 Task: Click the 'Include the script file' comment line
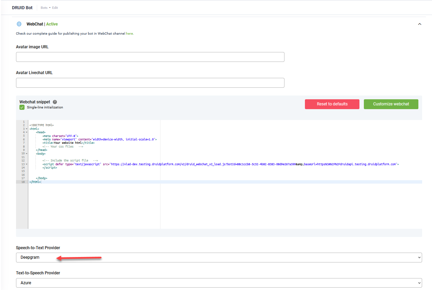tap(70, 160)
